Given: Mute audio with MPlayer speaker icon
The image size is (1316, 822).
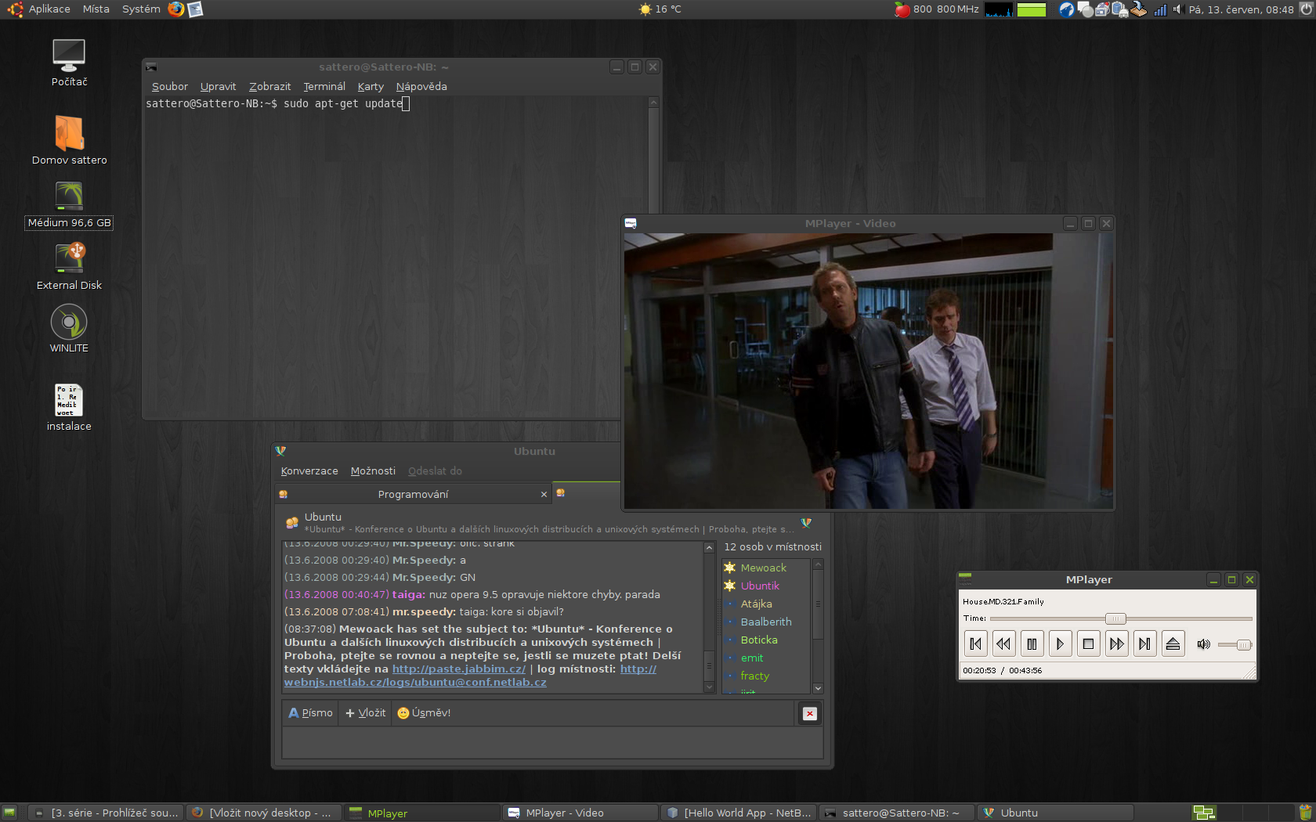Looking at the screenshot, I should (1204, 644).
